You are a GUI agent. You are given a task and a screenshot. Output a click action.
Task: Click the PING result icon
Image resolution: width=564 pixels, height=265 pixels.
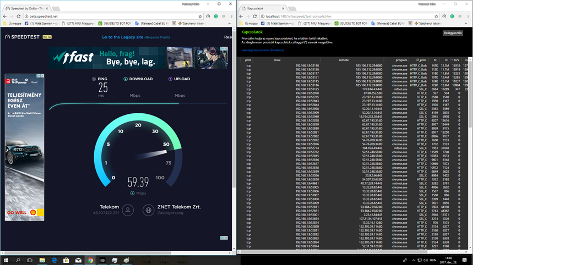pyautogui.click(x=94, y=79)
